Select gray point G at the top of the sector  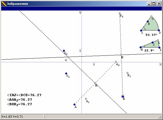(x=151, y=16)
